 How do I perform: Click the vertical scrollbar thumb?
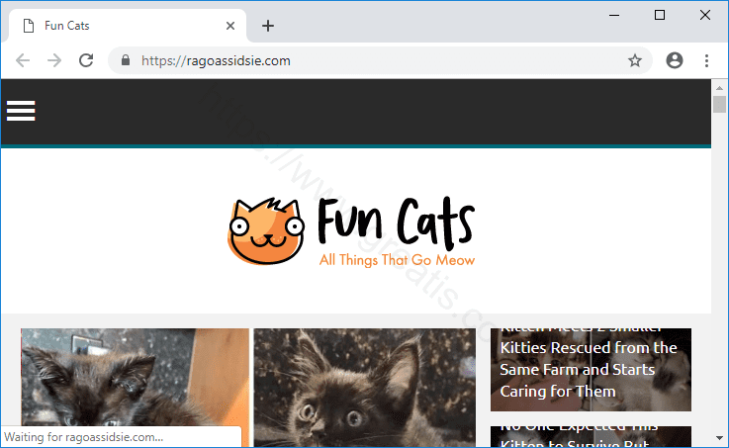719,104
